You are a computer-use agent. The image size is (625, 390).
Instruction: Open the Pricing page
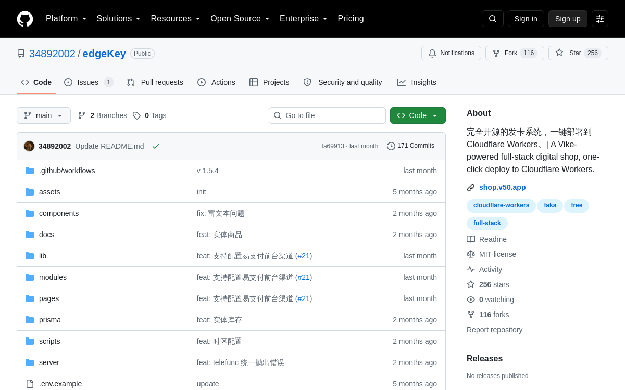click(x=351, y=19)
